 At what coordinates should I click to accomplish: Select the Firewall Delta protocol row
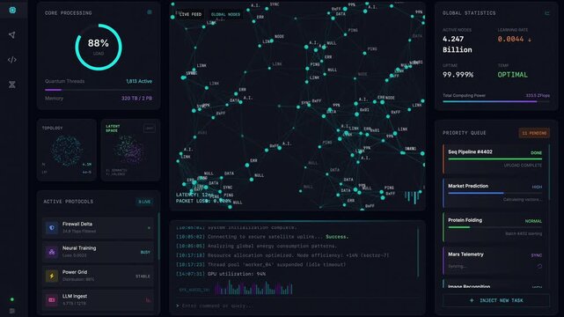coord(98,228)
